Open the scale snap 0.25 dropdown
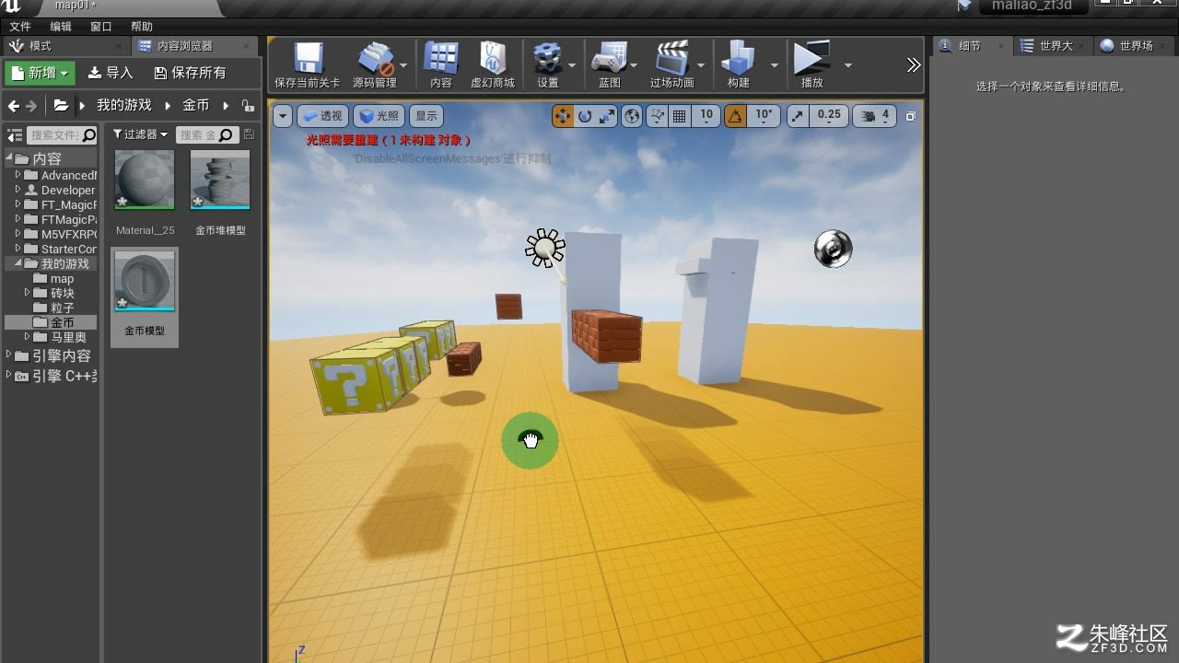 [829, 116]
